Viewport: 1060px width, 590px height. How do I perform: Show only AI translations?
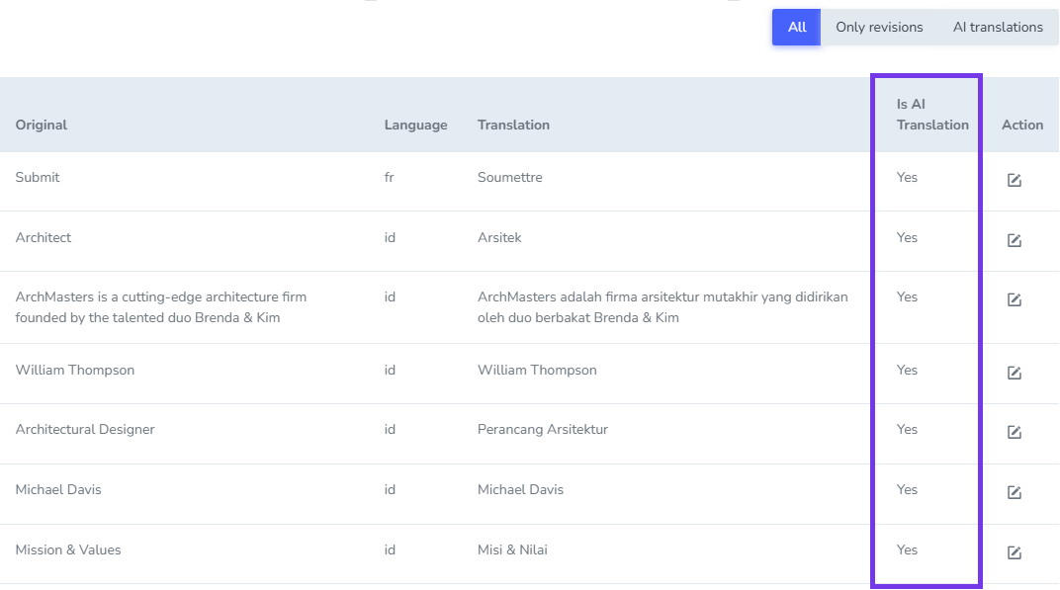[x=998, y=28]
